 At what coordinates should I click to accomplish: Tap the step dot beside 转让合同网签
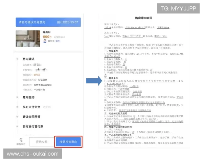(17, 117)
